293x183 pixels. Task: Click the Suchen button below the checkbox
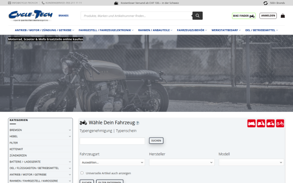[87, 182]
